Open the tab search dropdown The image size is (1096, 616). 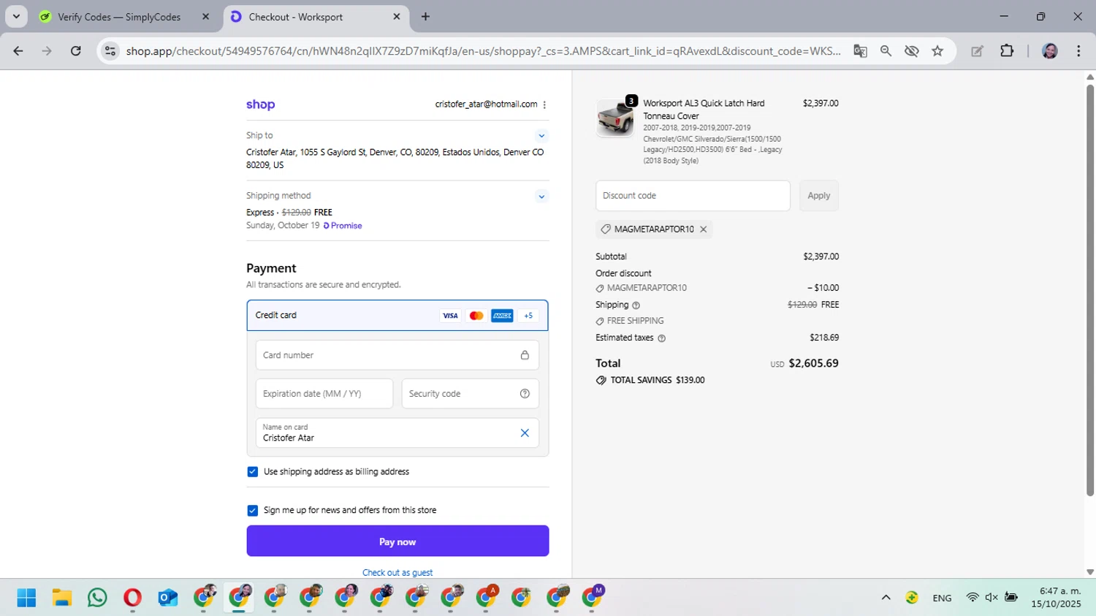(16, 17)
